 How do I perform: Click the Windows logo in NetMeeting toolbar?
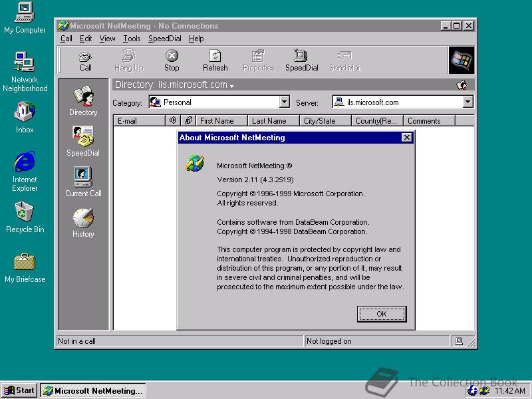[x=462, y=61]
